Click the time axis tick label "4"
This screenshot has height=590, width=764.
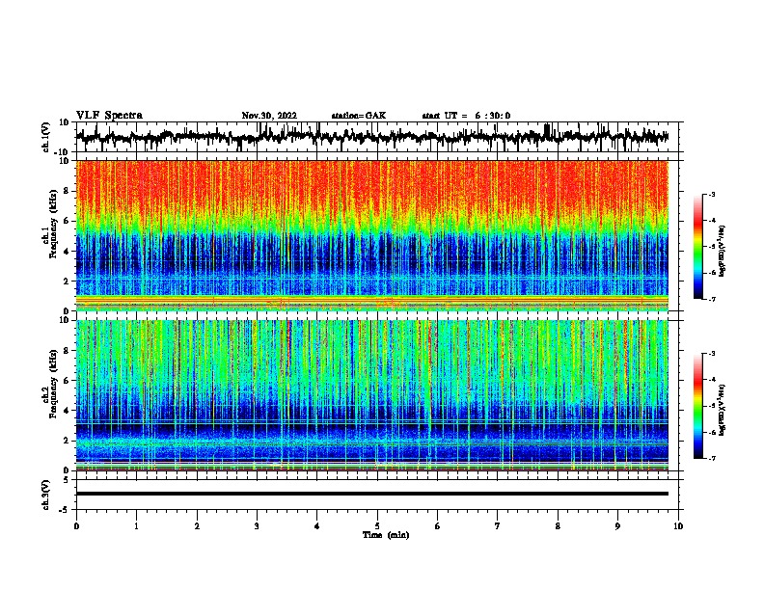point(317,526)
